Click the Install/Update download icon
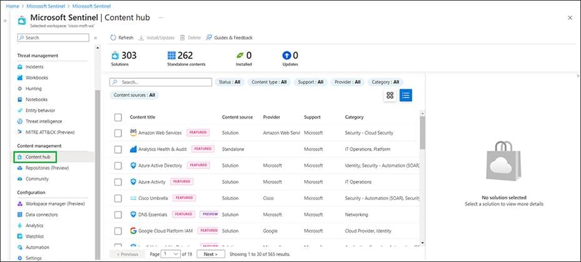The height and width of the screenshot is (262, 581). [141, 38]
